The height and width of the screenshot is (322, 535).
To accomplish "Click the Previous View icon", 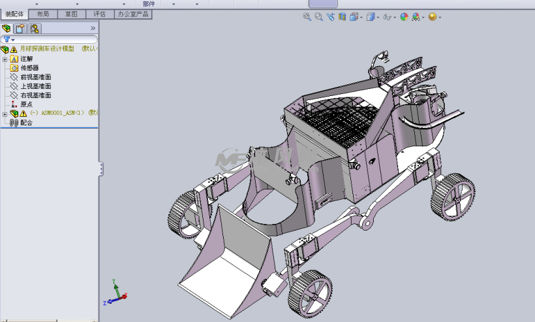I will [331, 17].
